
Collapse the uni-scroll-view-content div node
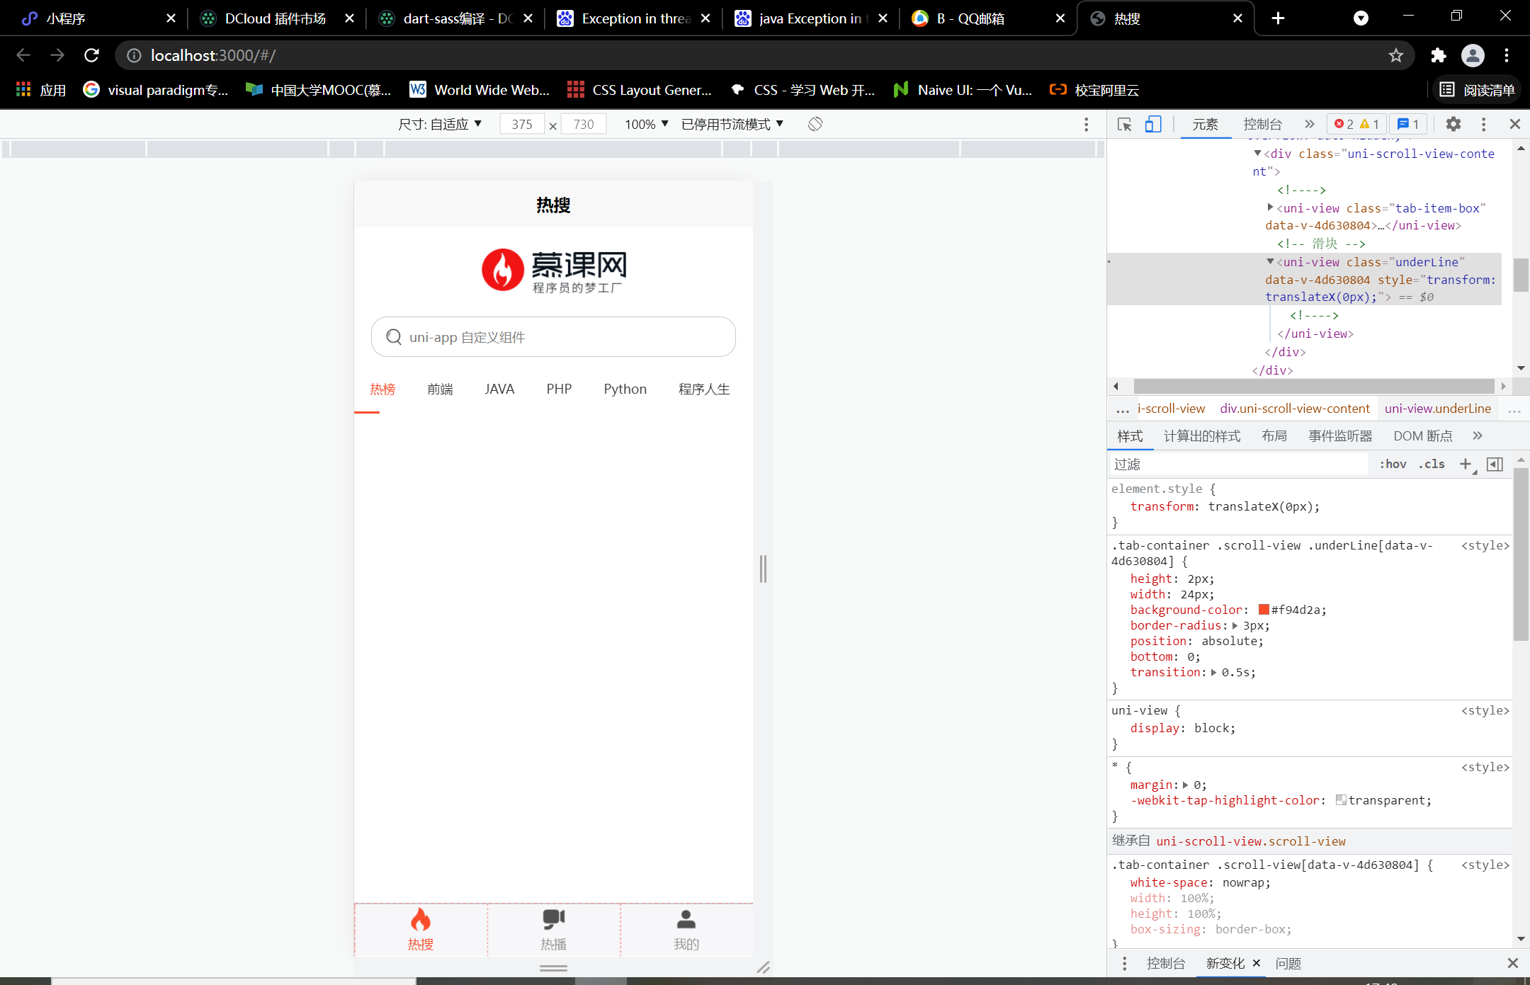click(x=1257, y=153)
